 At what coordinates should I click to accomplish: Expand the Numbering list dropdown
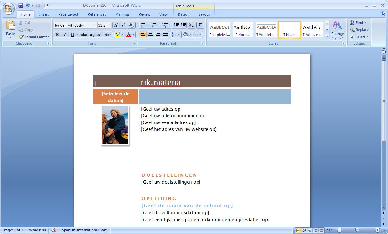[x=159, y=25]
